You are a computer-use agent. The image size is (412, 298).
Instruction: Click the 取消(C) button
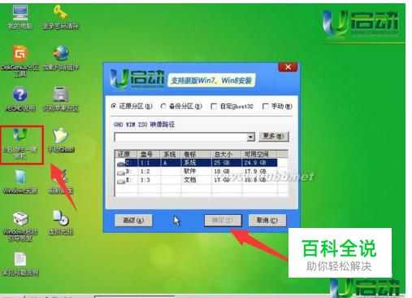coord(267,220)
